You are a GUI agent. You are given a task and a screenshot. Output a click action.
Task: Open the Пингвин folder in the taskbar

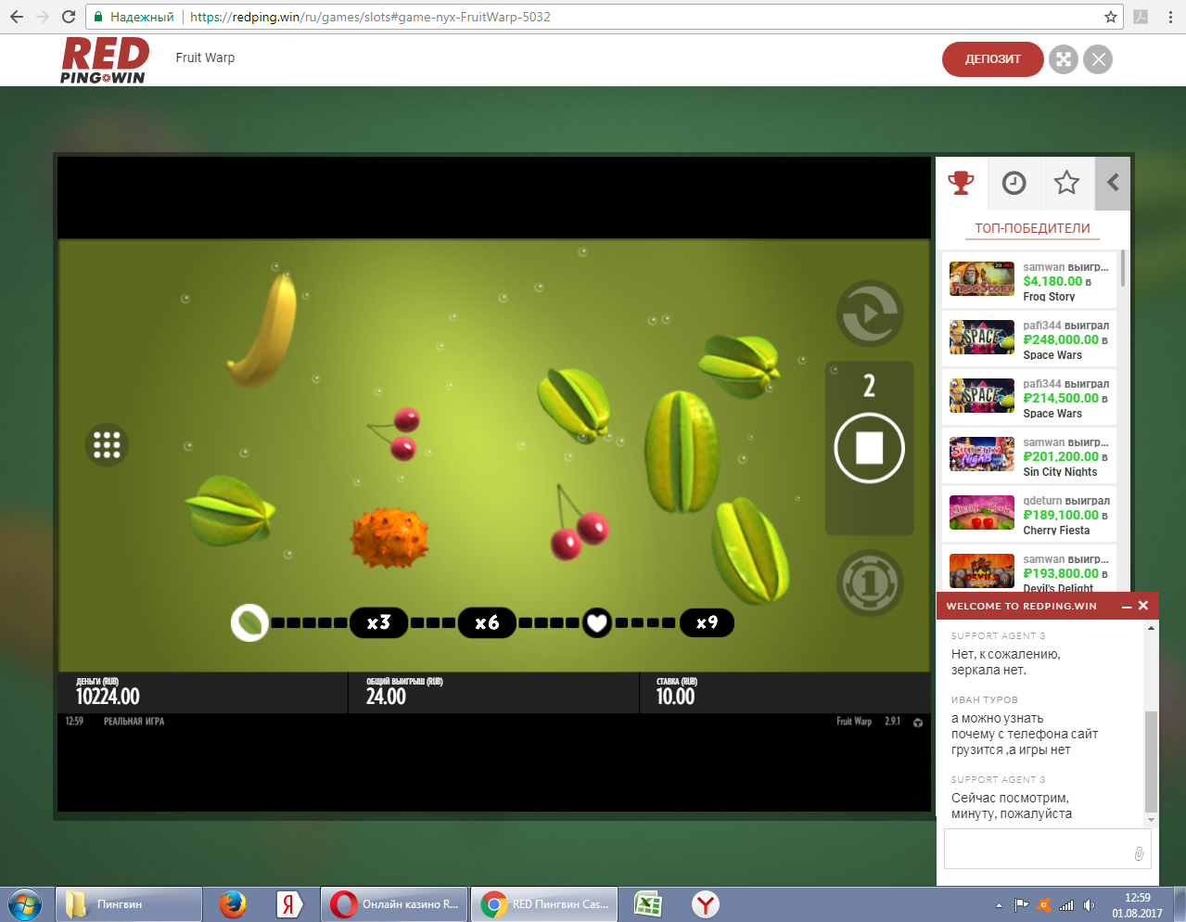tap(129, 904)
